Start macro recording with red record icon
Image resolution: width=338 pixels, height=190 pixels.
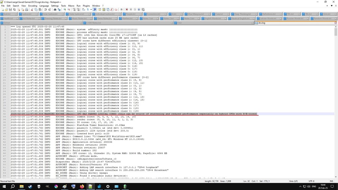click(x=127, y=9)
